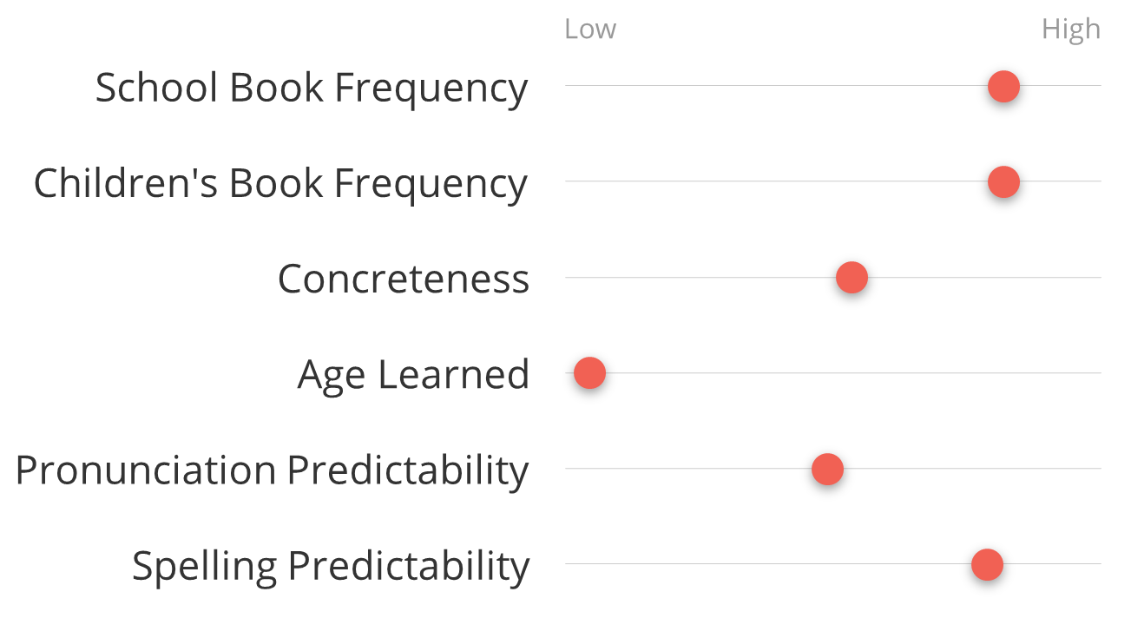Click the Concreteness track's high end
The height and width of the screenshot is (618, 1131).
[x=1095, y=278]
